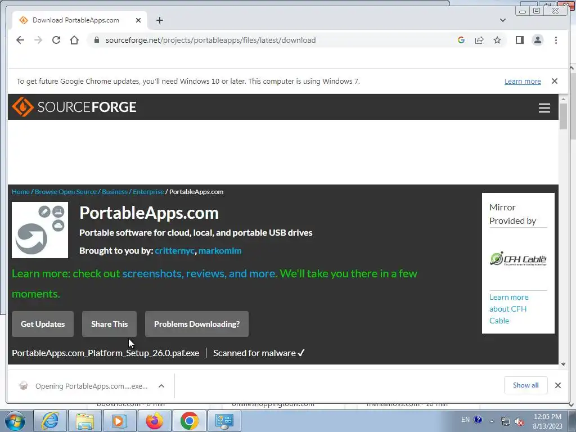This screenshot has height=432, width=576.
Task: Click the Get Updates button
Action: [43, 324]
